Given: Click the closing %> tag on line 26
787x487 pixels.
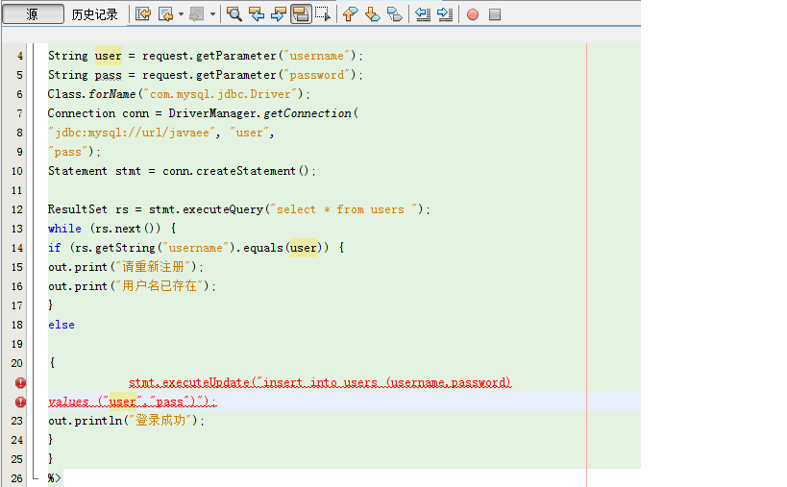Looking at the screenshot, I should point(54,478).
